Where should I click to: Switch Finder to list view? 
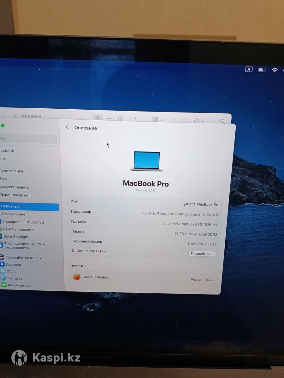109,118
